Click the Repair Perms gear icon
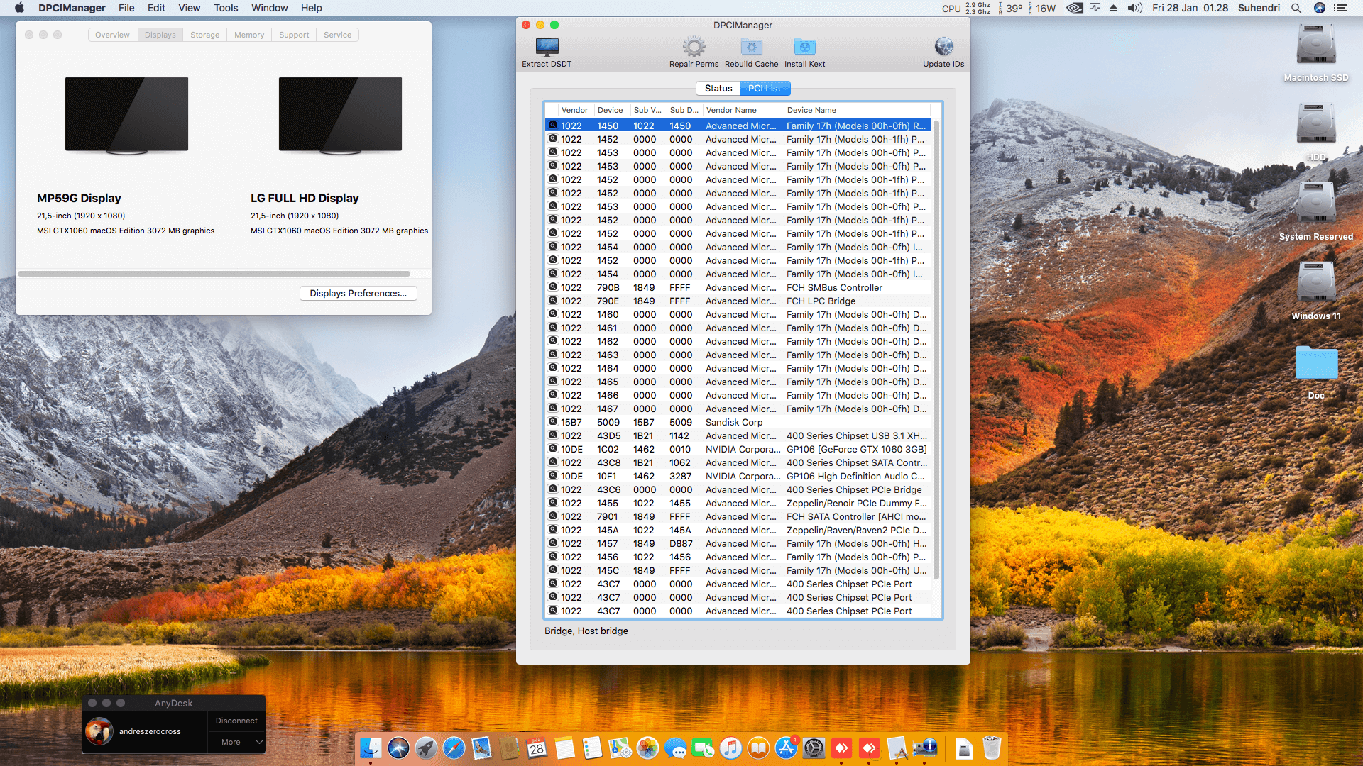The height and width of the screenshot is (766, 1363). pos(694,48)
